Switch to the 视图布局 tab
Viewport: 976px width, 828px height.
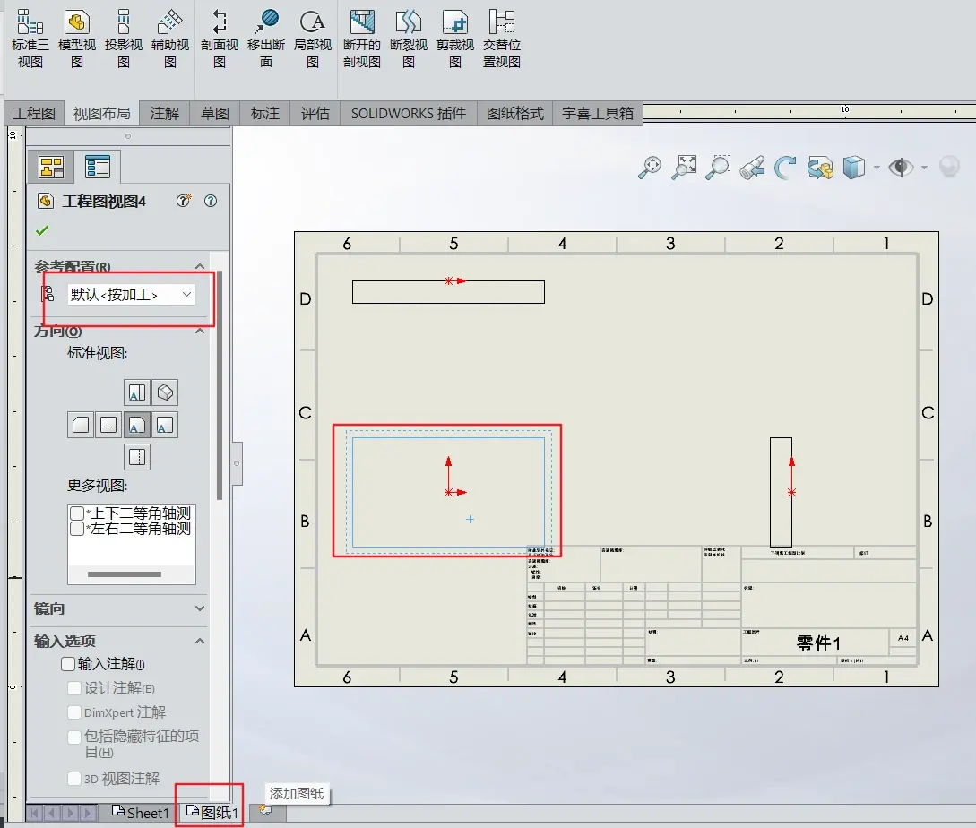click(101, 113)
